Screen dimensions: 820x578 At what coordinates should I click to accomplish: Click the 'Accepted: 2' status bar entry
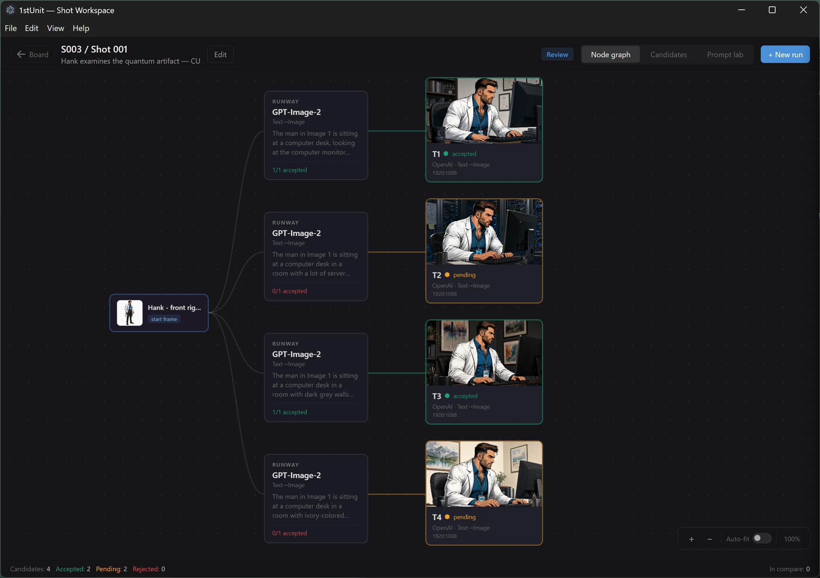point(73,569)
